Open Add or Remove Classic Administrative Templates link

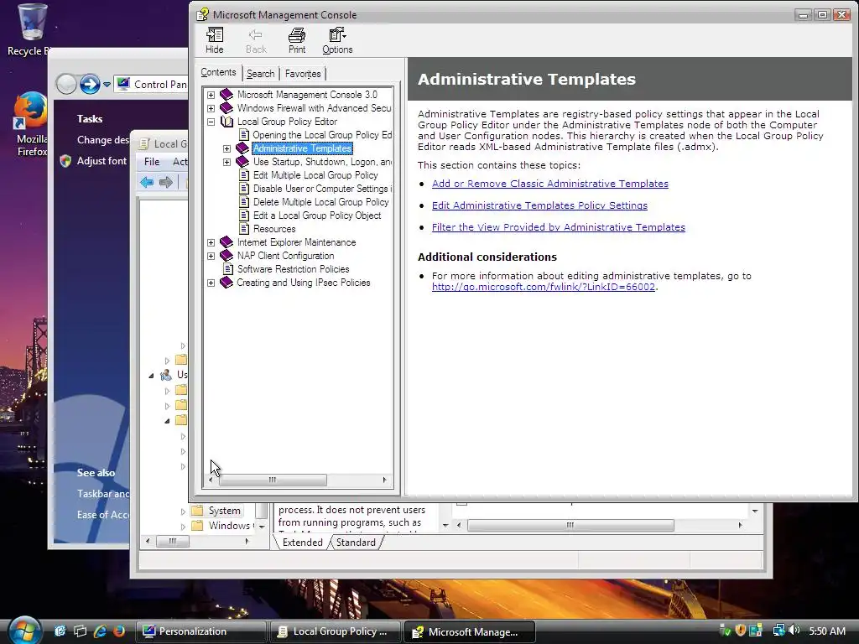tap(550, 184)
